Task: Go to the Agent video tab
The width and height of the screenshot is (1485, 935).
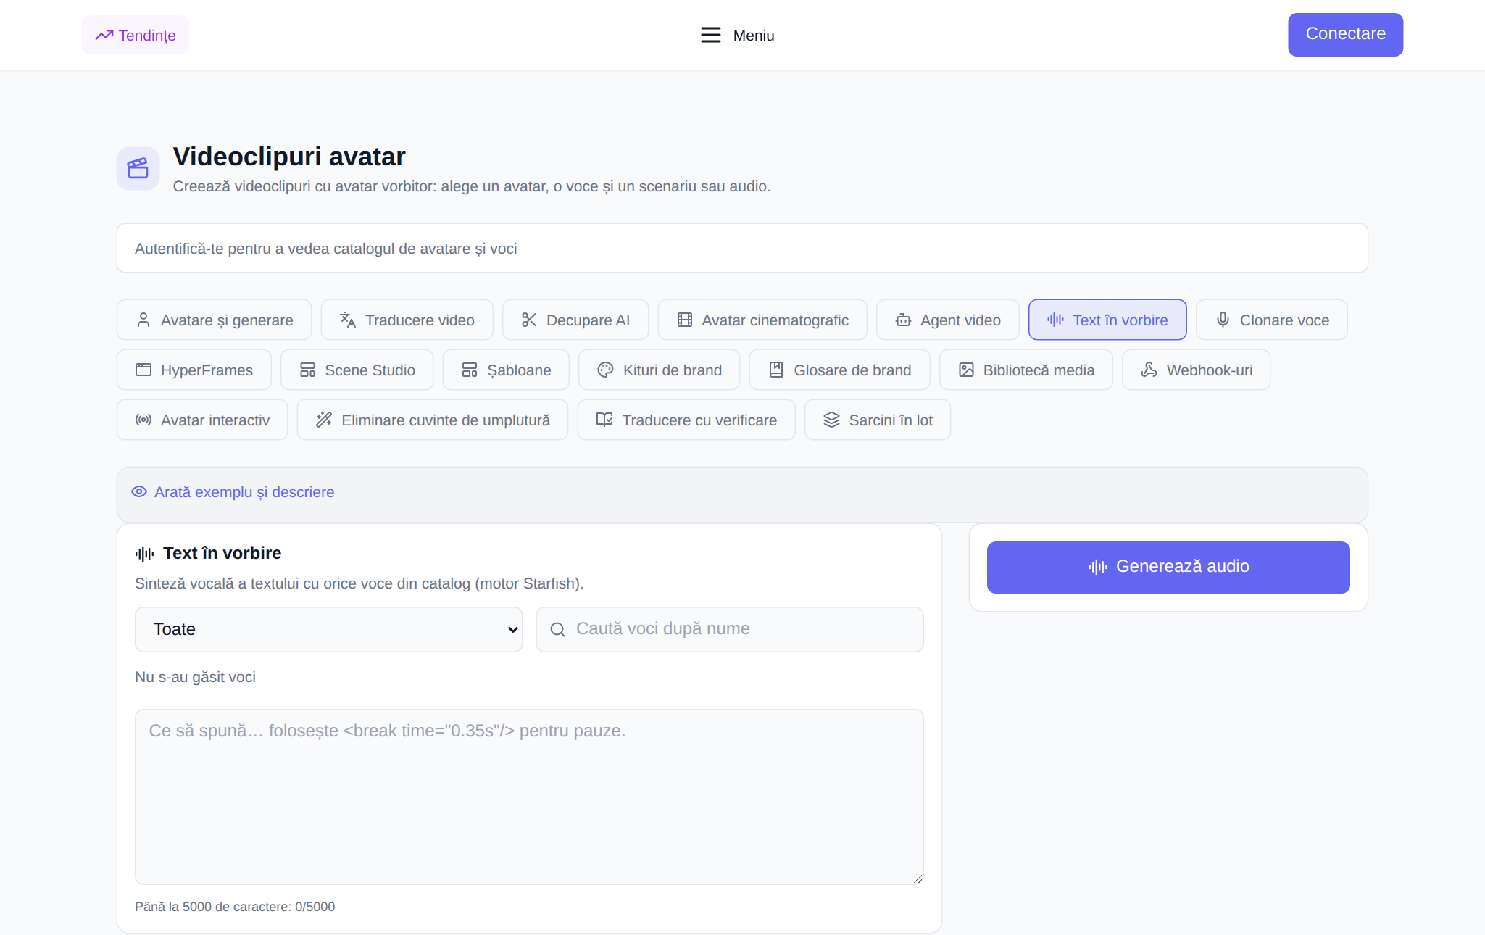Action: pos(948,320)
